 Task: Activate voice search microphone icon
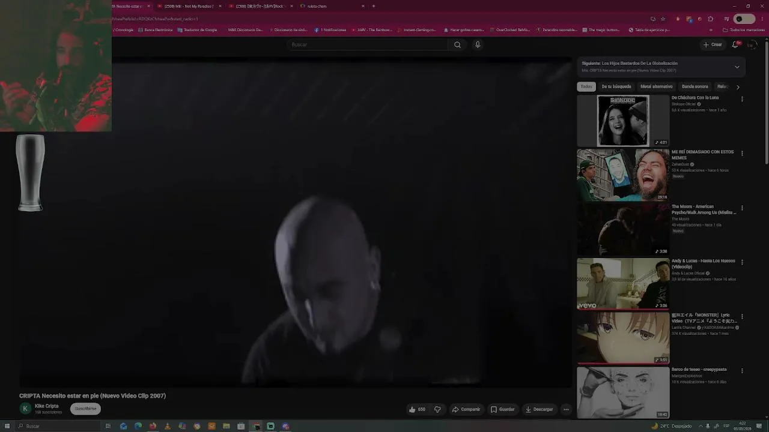click(478, 44)
